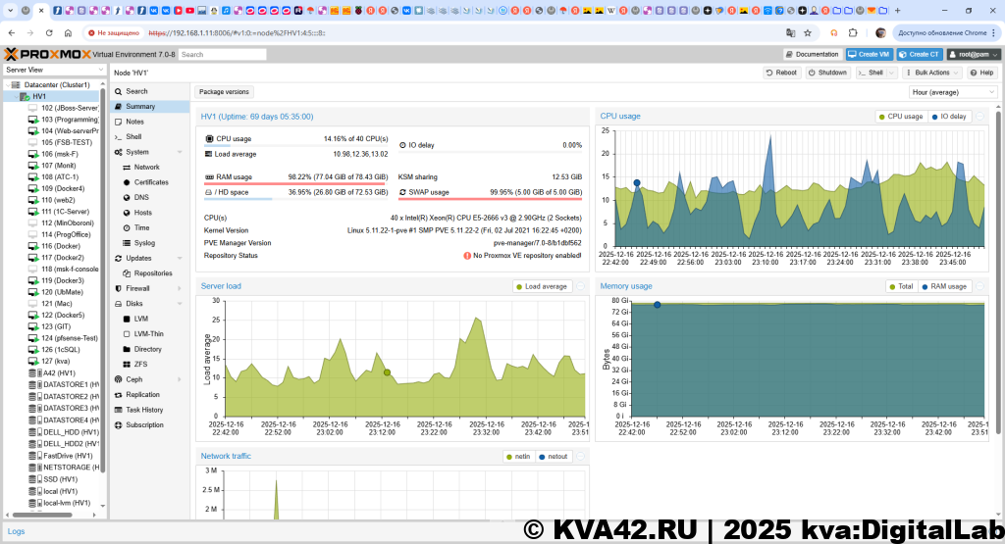Open the Notes panel icon
Image resolution: width=1005 pixels, height=544 pixels.
click(x=118, y=122)
